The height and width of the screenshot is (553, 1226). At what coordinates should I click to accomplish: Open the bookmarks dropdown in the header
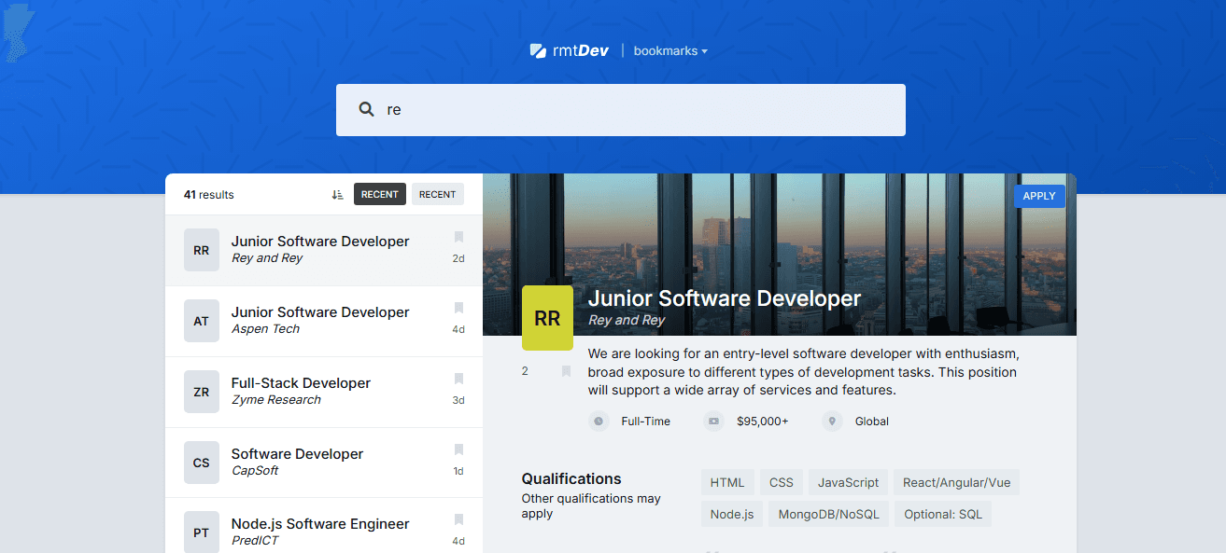pyautogui.click(x=670, y=51)
